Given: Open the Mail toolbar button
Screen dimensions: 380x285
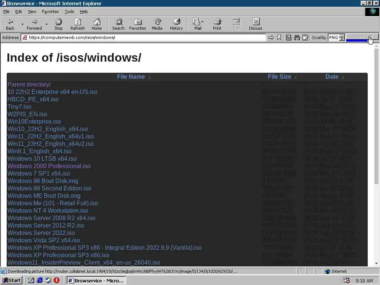Looking at the screenshot, I should 198,24.
